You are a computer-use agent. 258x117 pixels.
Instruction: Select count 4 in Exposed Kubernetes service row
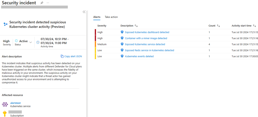(209, 44)
